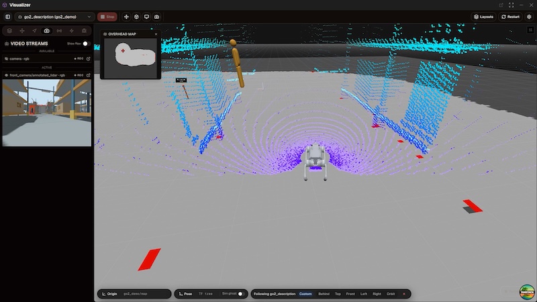Switch to the Front camera view

[350, 294]
